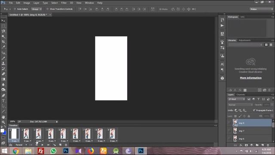275x155 pixels.
Task: Switch libraries to grid view
Action: (266, 45)
